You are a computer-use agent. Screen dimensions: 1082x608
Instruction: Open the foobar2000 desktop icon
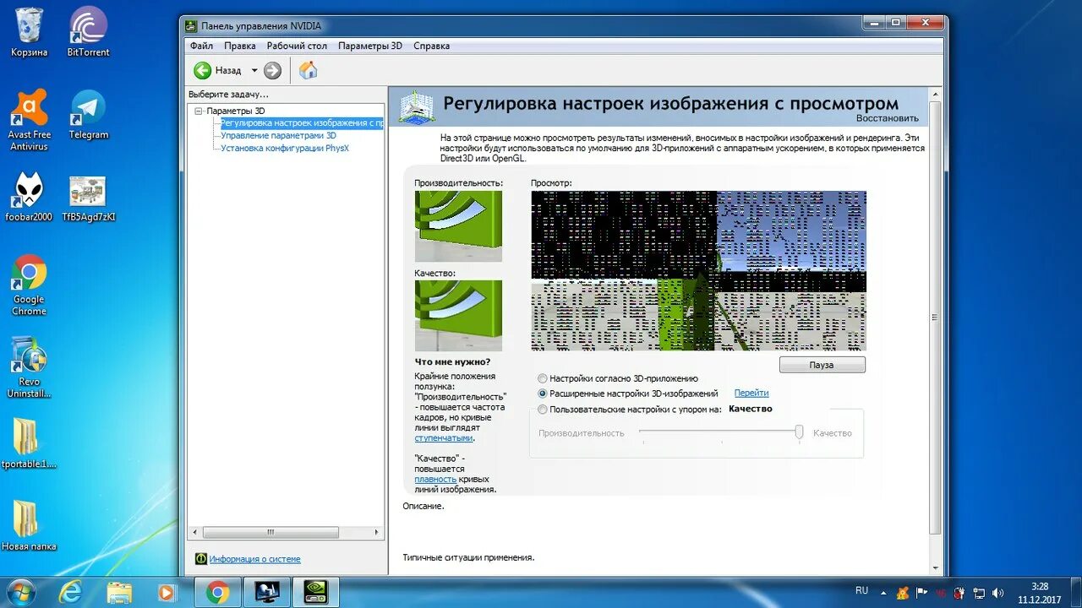coord(29,198)
